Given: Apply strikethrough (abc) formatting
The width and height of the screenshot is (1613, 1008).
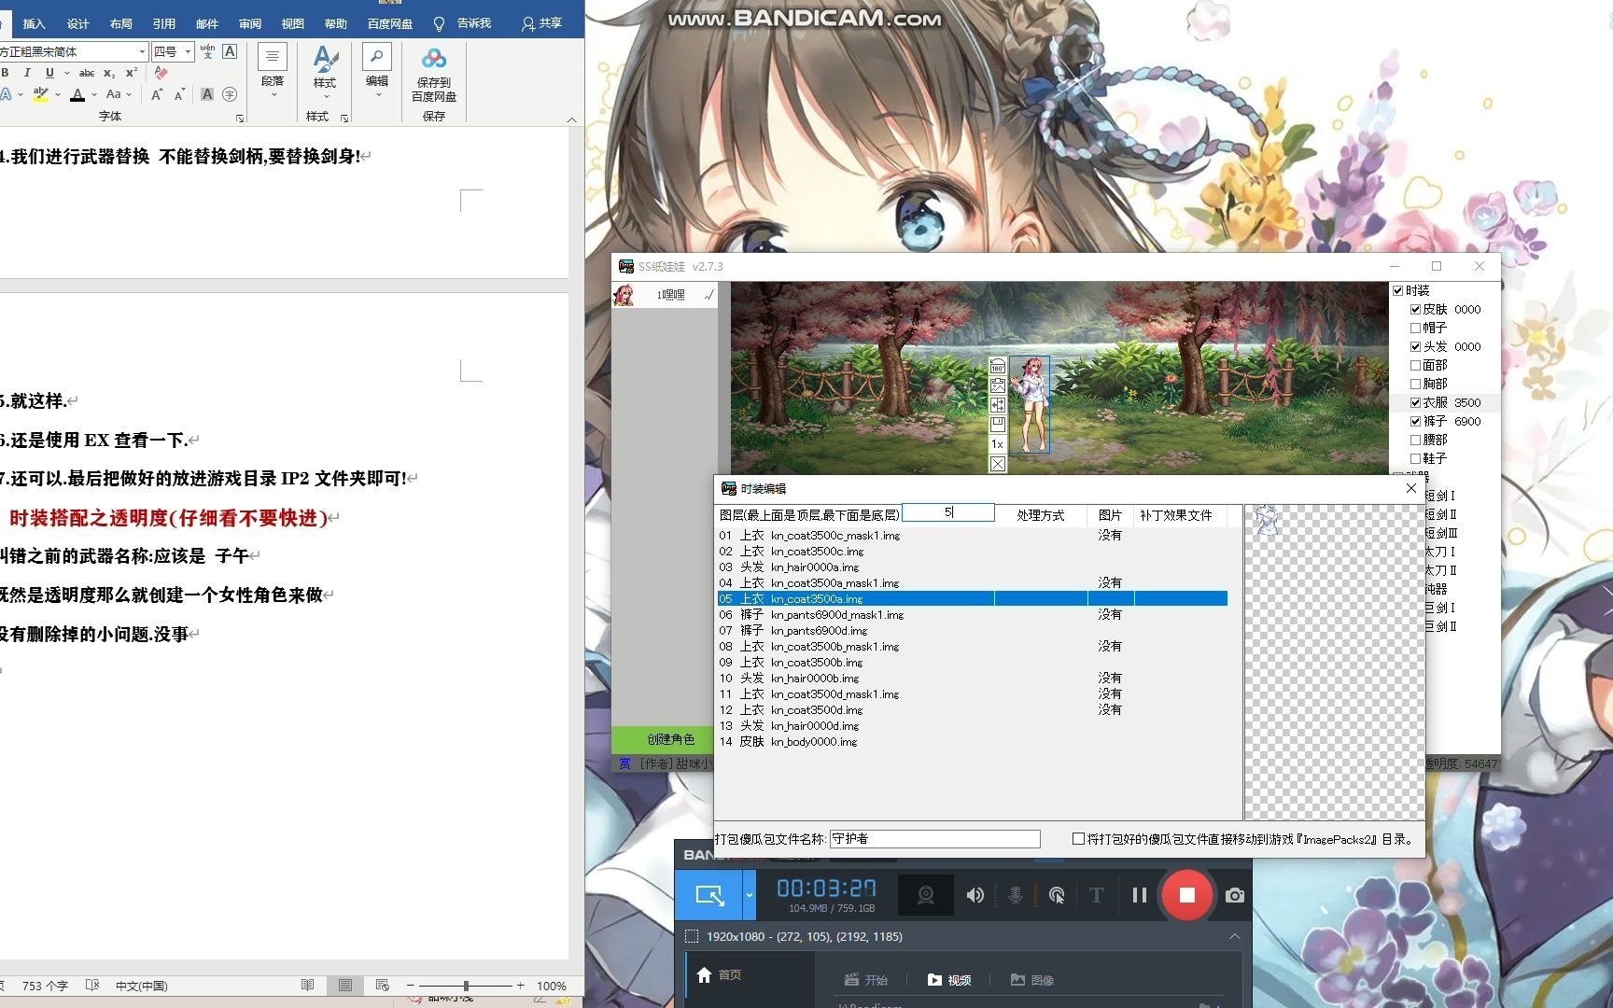Looking at the screenshot, I should pyautogui.click(x=87, y=73).
